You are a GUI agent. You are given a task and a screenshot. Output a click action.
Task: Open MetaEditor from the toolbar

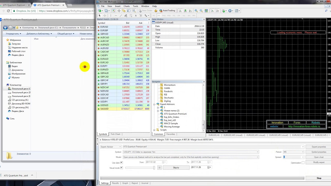click(x=156, y=11)
